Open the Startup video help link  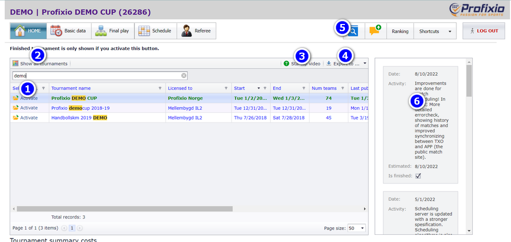pyautogui.click(x=302, y=63)
